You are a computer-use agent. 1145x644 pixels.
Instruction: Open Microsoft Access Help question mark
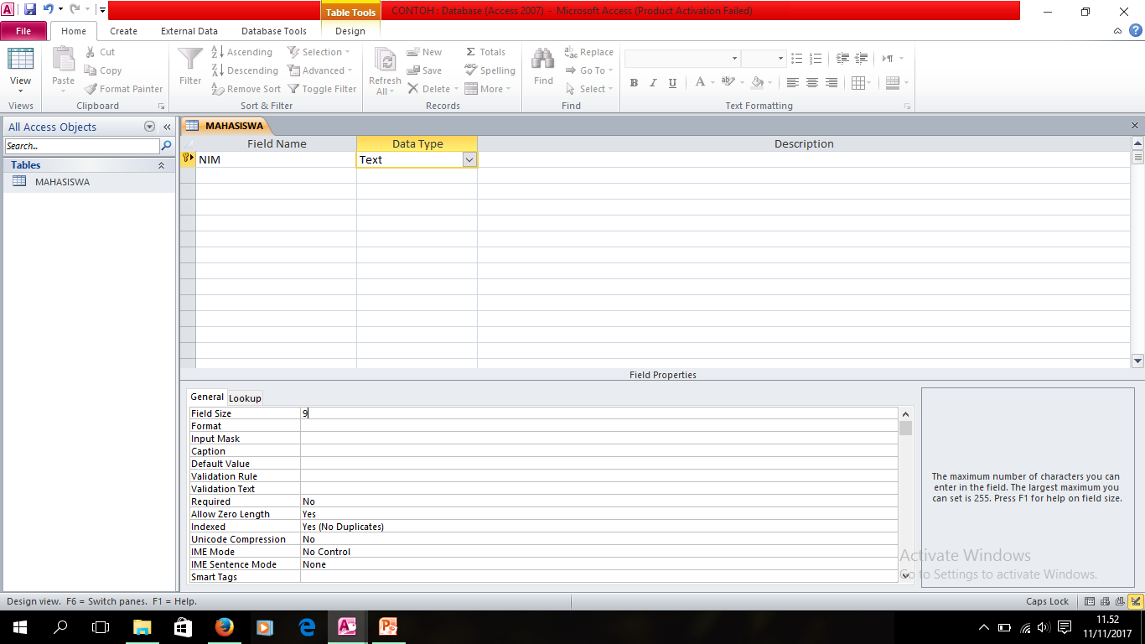click(x=1135, y=31)
